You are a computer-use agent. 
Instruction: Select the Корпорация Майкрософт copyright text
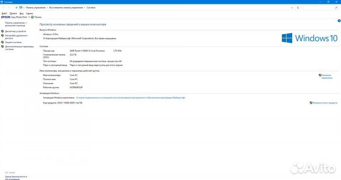(x=80, y=38)
